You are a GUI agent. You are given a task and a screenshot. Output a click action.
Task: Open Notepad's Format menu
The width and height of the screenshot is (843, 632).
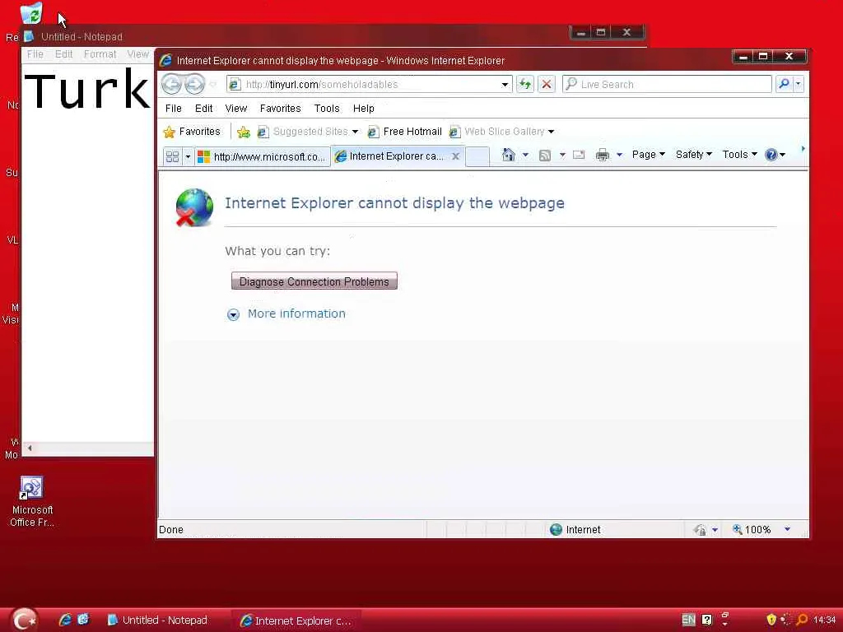[100, 54]
